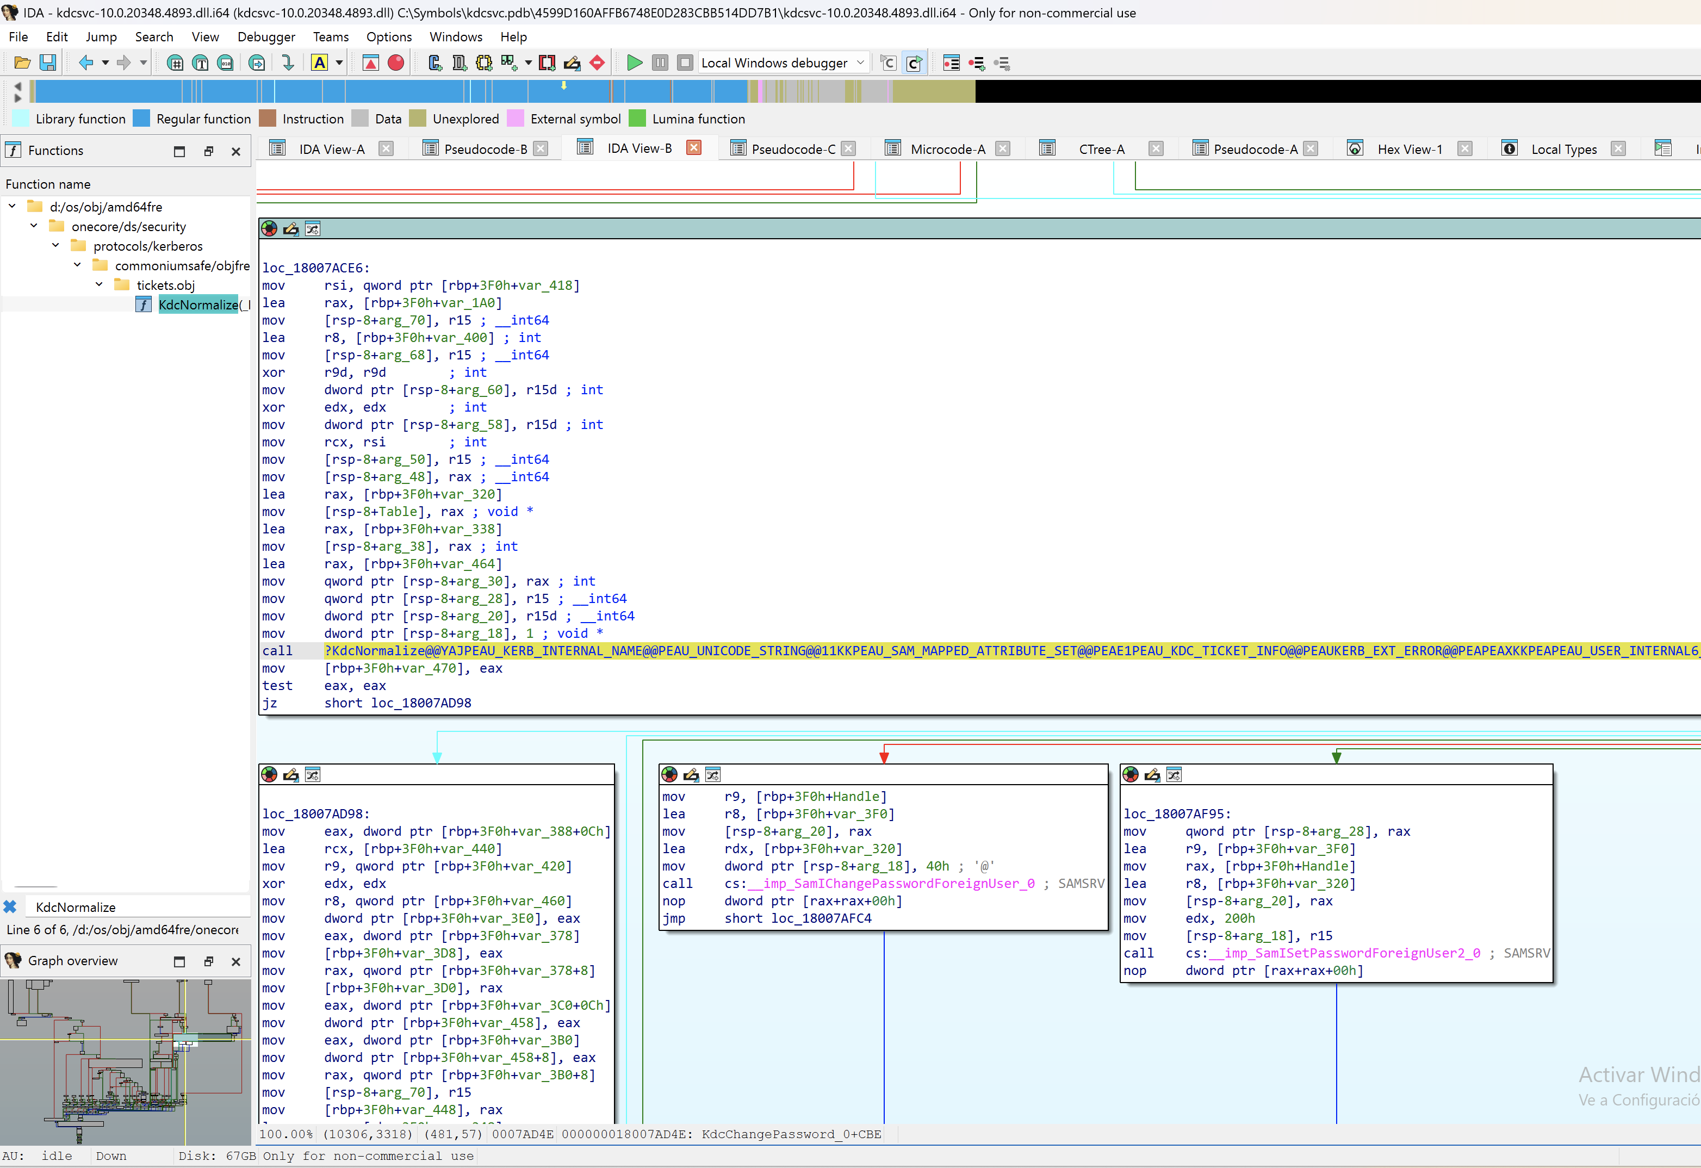This screenshot has width=1701, height=1168.
Task: Click the red triangle toolbar icon
Action: click(370, 63)
